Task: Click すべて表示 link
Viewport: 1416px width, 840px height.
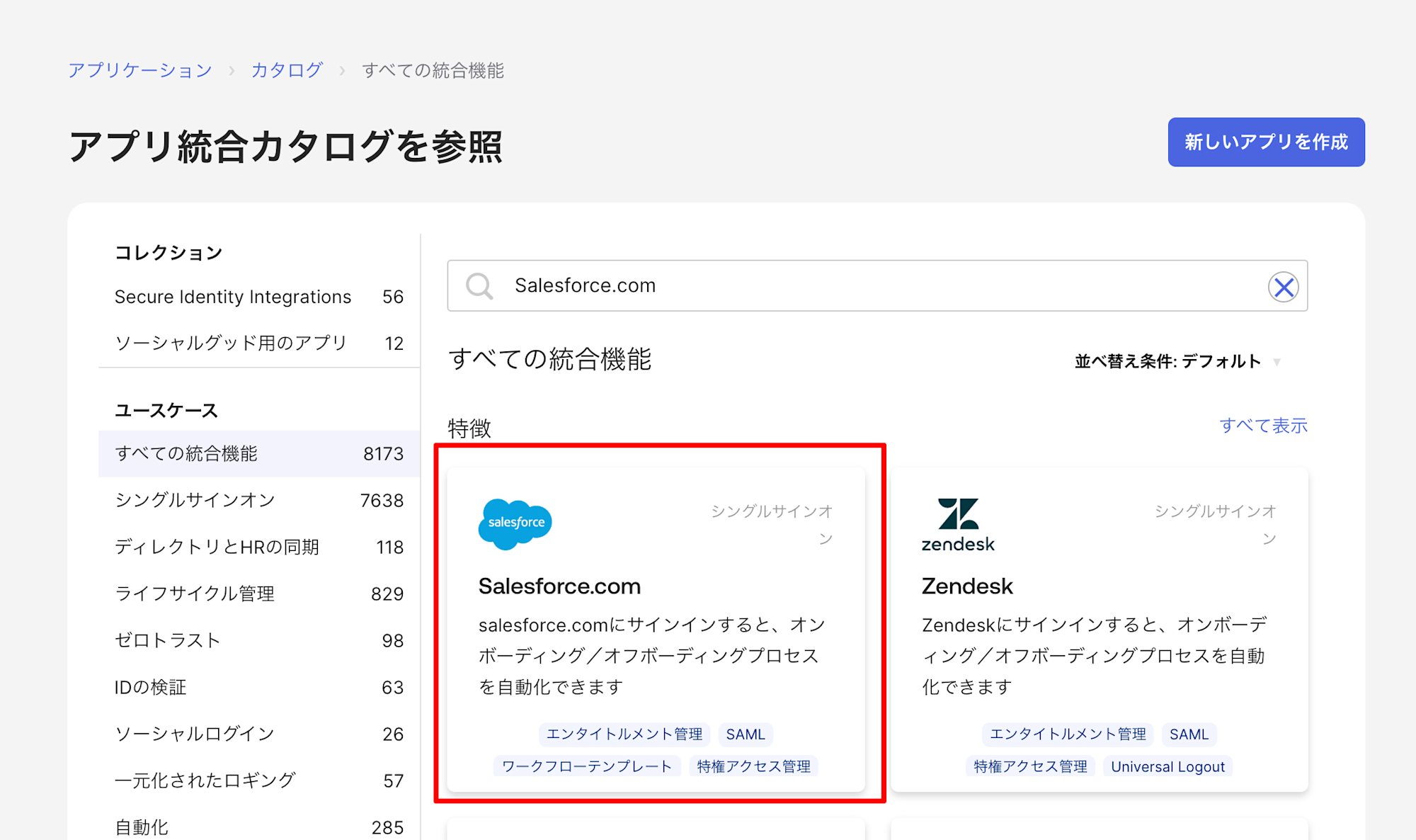Action: (x=1263, y=425)
